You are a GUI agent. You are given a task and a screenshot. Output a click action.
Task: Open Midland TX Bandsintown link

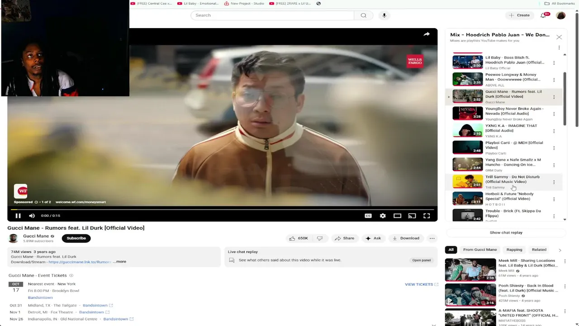[98, 306]
